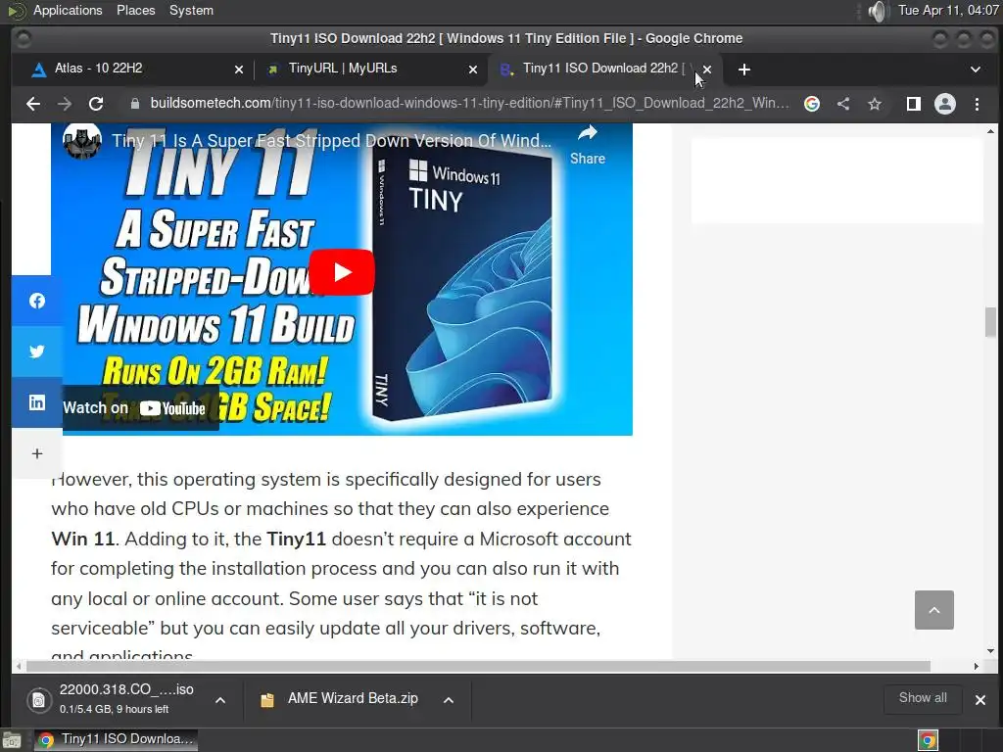Click the volume speaker in top panel
This screenshot has height=752, width=1003.
click(x=879, y=11)
